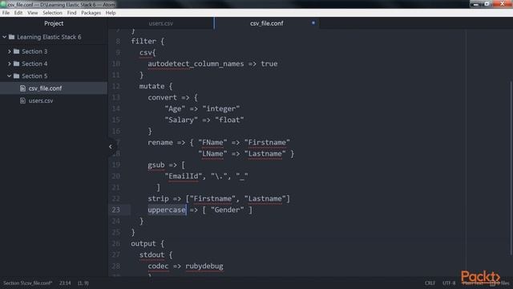Click the Project panel header
Screen dimensions: 513x289
tap(54, 23)
